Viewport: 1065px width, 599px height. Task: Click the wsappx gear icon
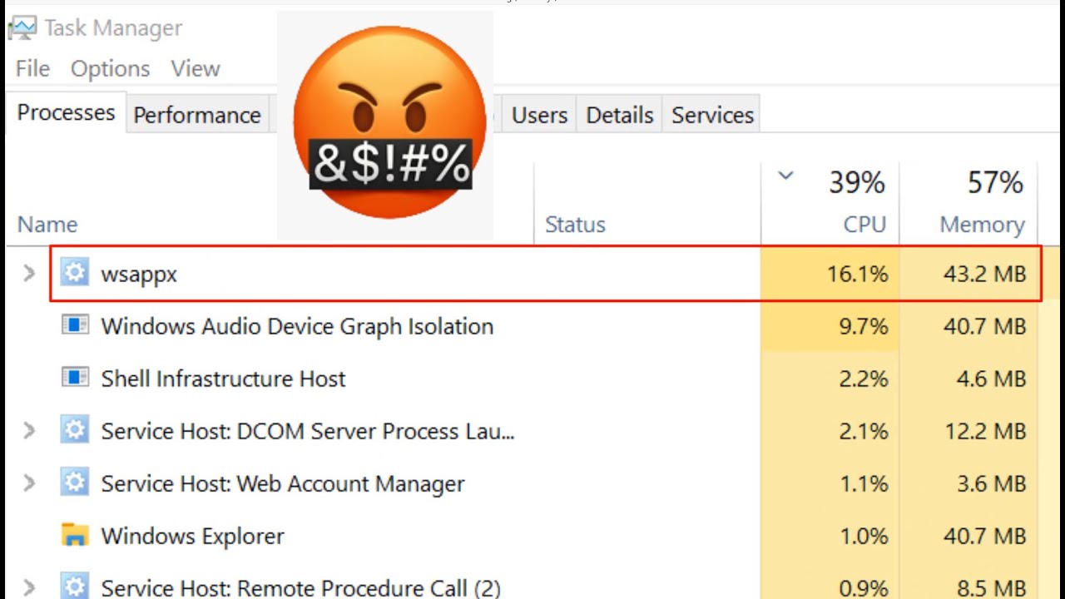[x=75, y=273]
